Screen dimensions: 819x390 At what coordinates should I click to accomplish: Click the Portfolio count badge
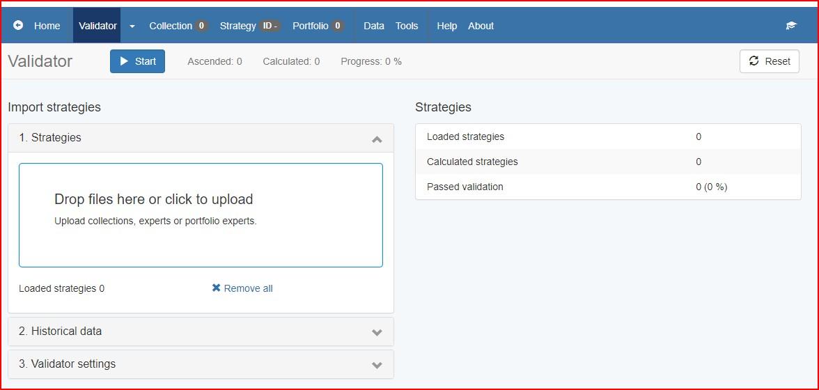338,26
